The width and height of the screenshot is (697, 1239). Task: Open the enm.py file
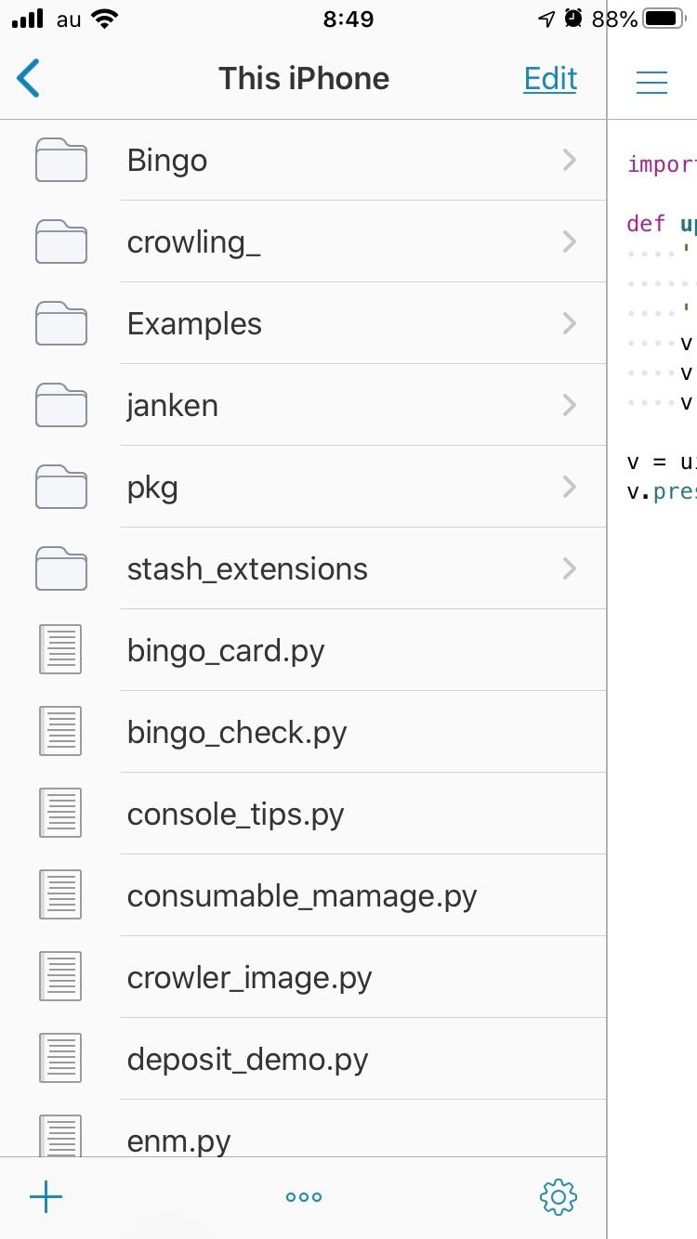click(179, 1139)
